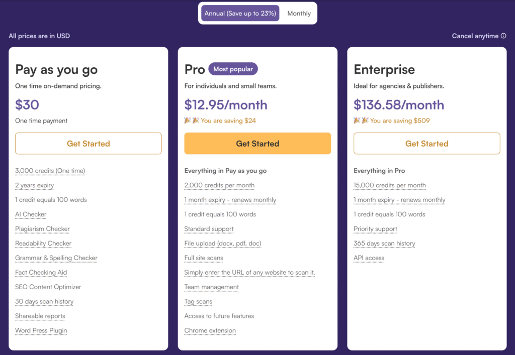
Task: Click Grammar & Spelling Checker item
Action: click(56, 258)
